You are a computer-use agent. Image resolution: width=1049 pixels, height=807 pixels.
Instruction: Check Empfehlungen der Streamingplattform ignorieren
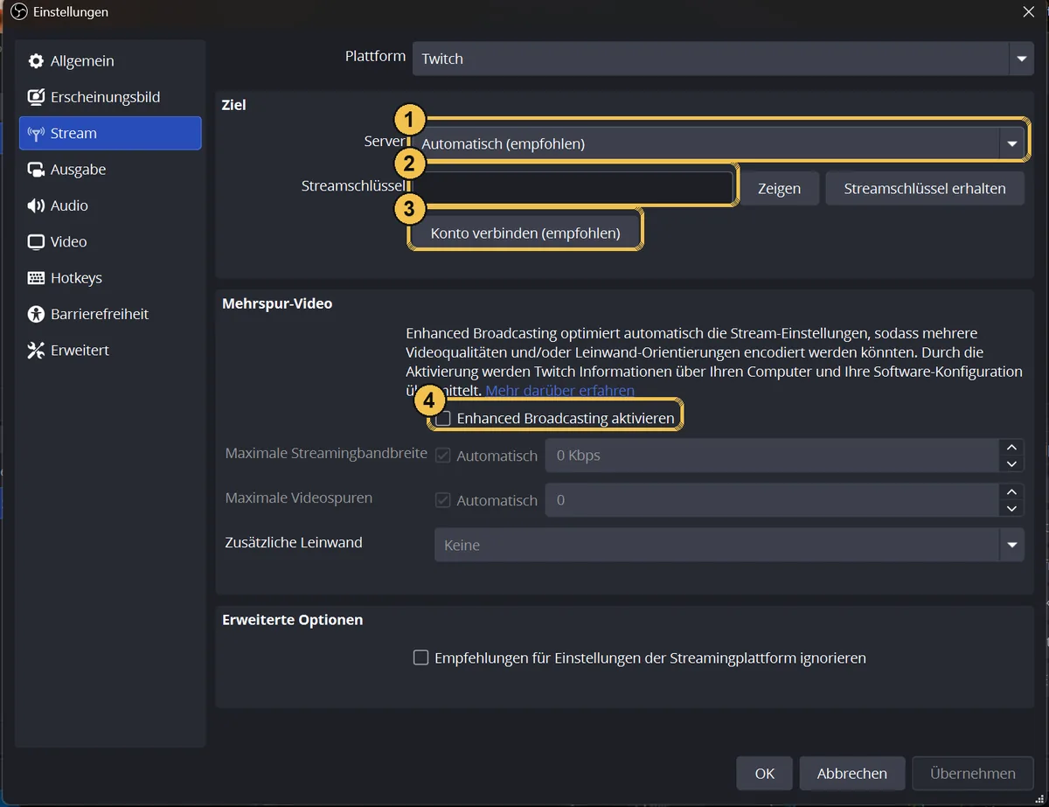pyautogui.click(x=420, y=657)
